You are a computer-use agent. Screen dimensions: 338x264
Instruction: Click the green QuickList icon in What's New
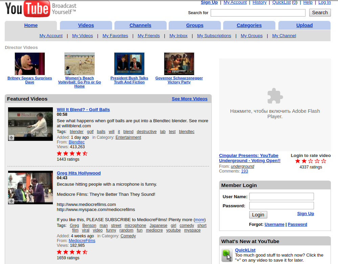point(227,255)
